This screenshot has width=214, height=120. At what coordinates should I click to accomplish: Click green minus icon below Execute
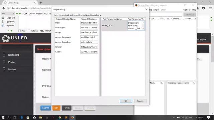pyautogui.click(x=8, y=31)
